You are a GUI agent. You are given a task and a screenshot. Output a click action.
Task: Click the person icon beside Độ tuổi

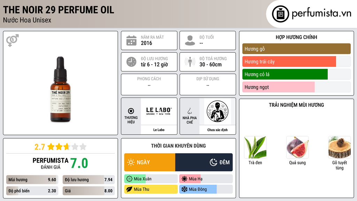pos(190,40)
